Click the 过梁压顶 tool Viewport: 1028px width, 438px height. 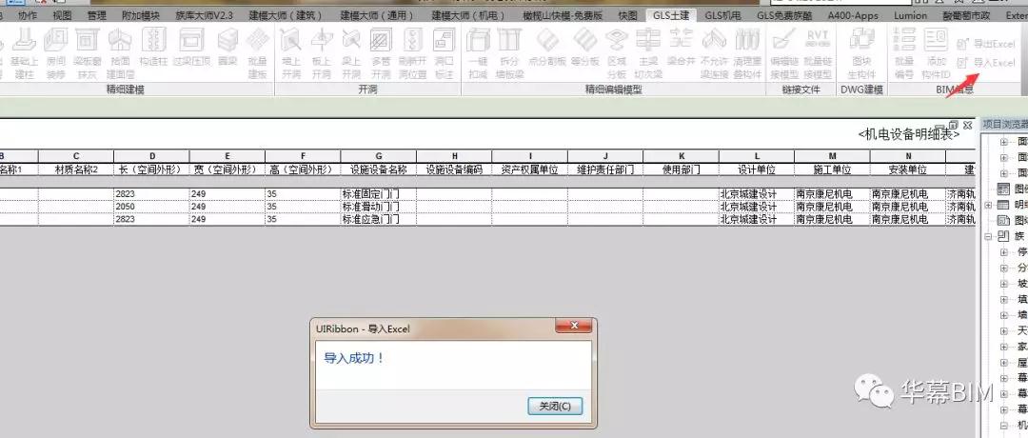tap(192, 48)
